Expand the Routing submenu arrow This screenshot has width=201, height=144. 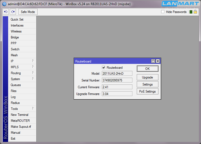[33, 73]
